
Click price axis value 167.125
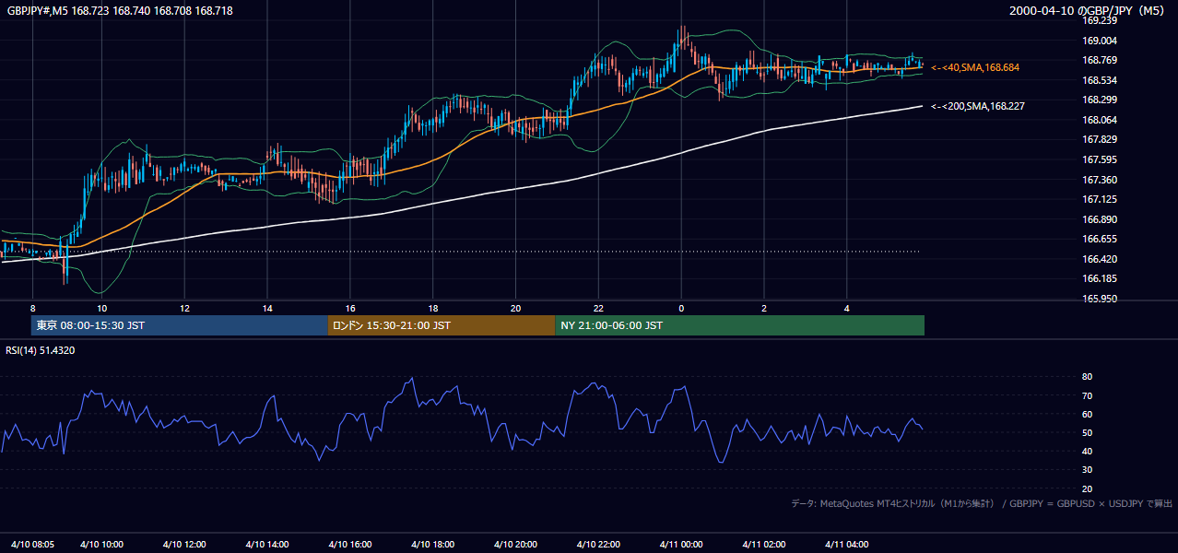[1099, 199]
